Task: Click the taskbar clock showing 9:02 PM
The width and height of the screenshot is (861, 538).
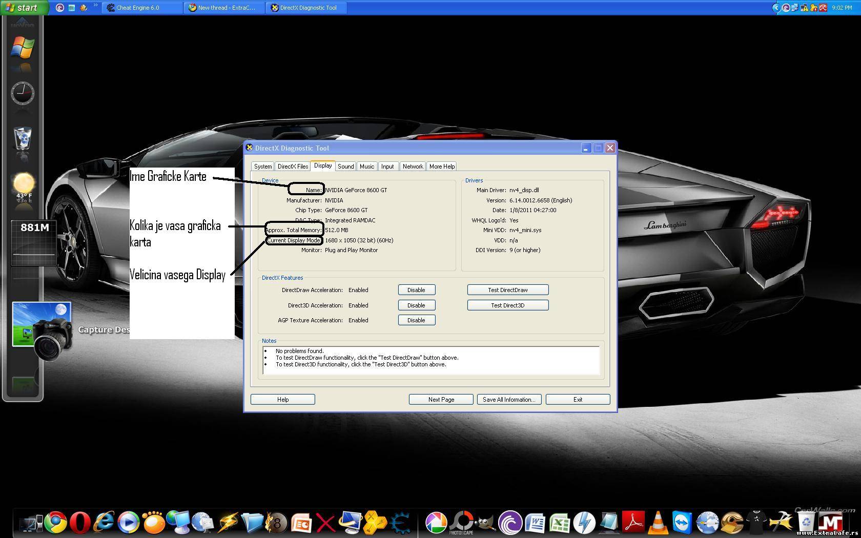Action: point(842,8)
